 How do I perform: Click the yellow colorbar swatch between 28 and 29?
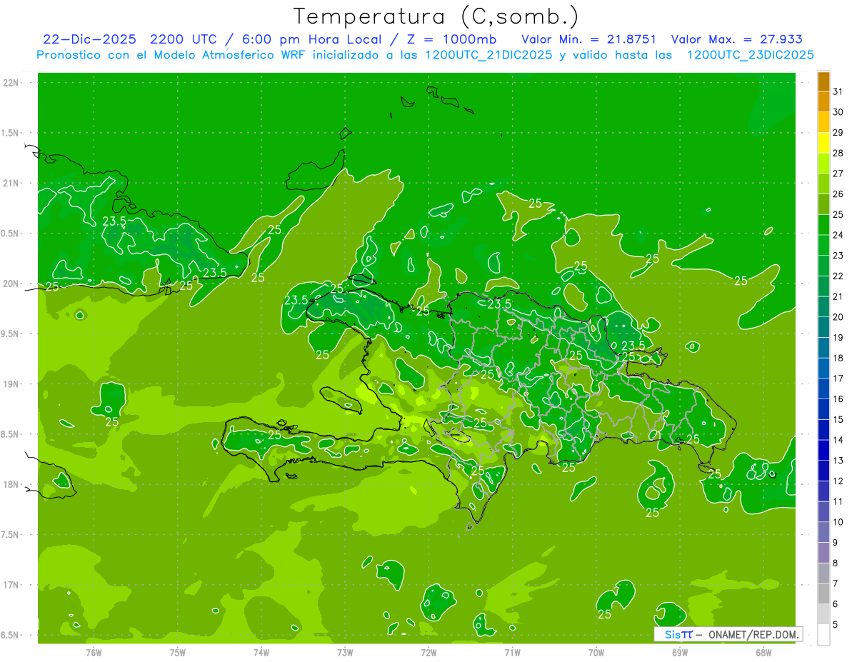tap(823, 143)
